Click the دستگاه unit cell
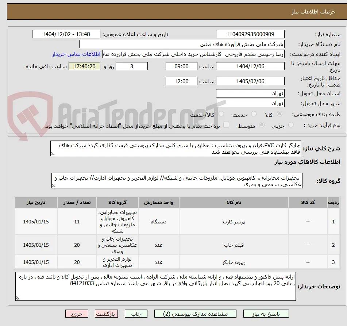Screen dimensions: 347x326 158,222
